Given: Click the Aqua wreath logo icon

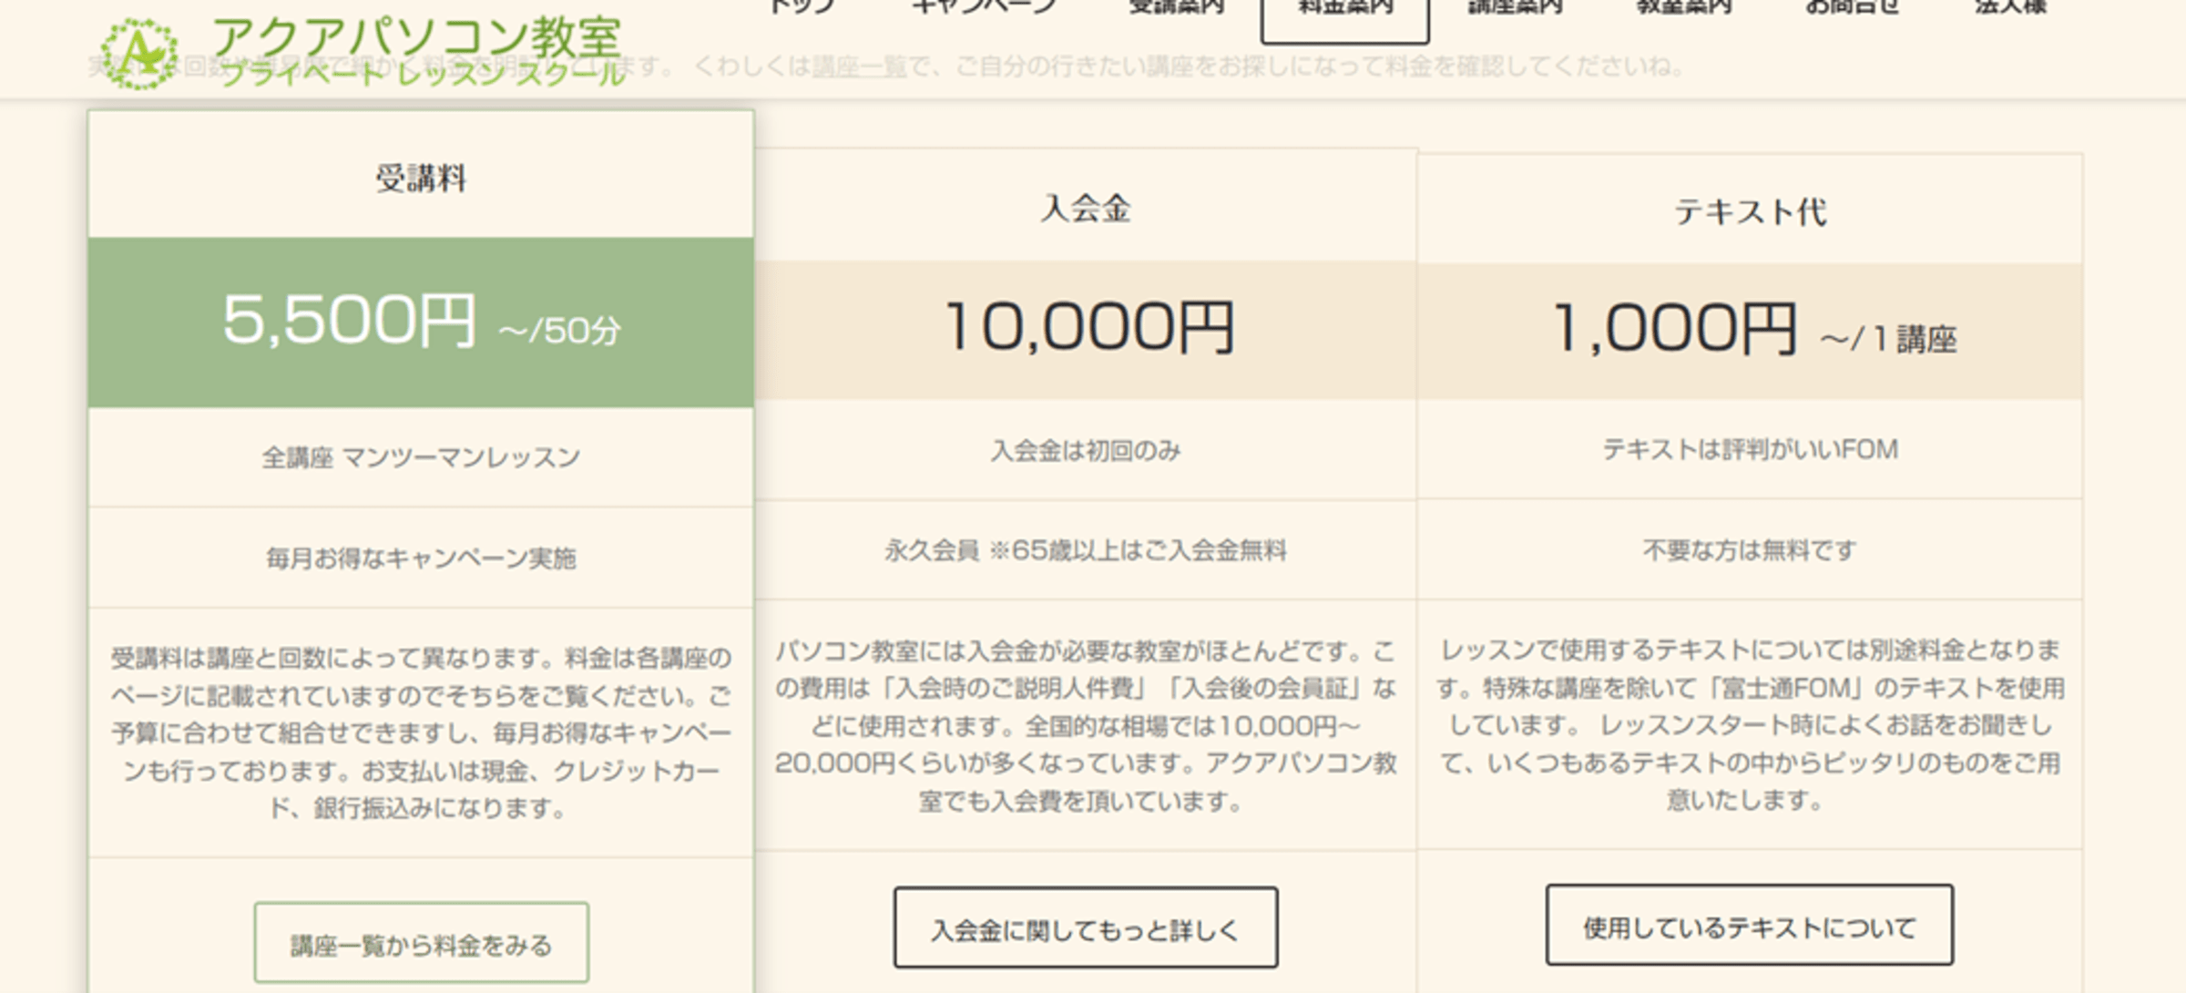Looking at the screenshot, I should point(138,54).
